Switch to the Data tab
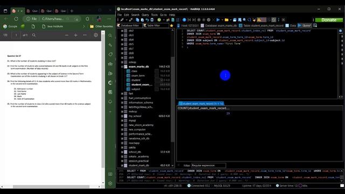Viewport: 345px width, 194px height. (x=291, y=25)
